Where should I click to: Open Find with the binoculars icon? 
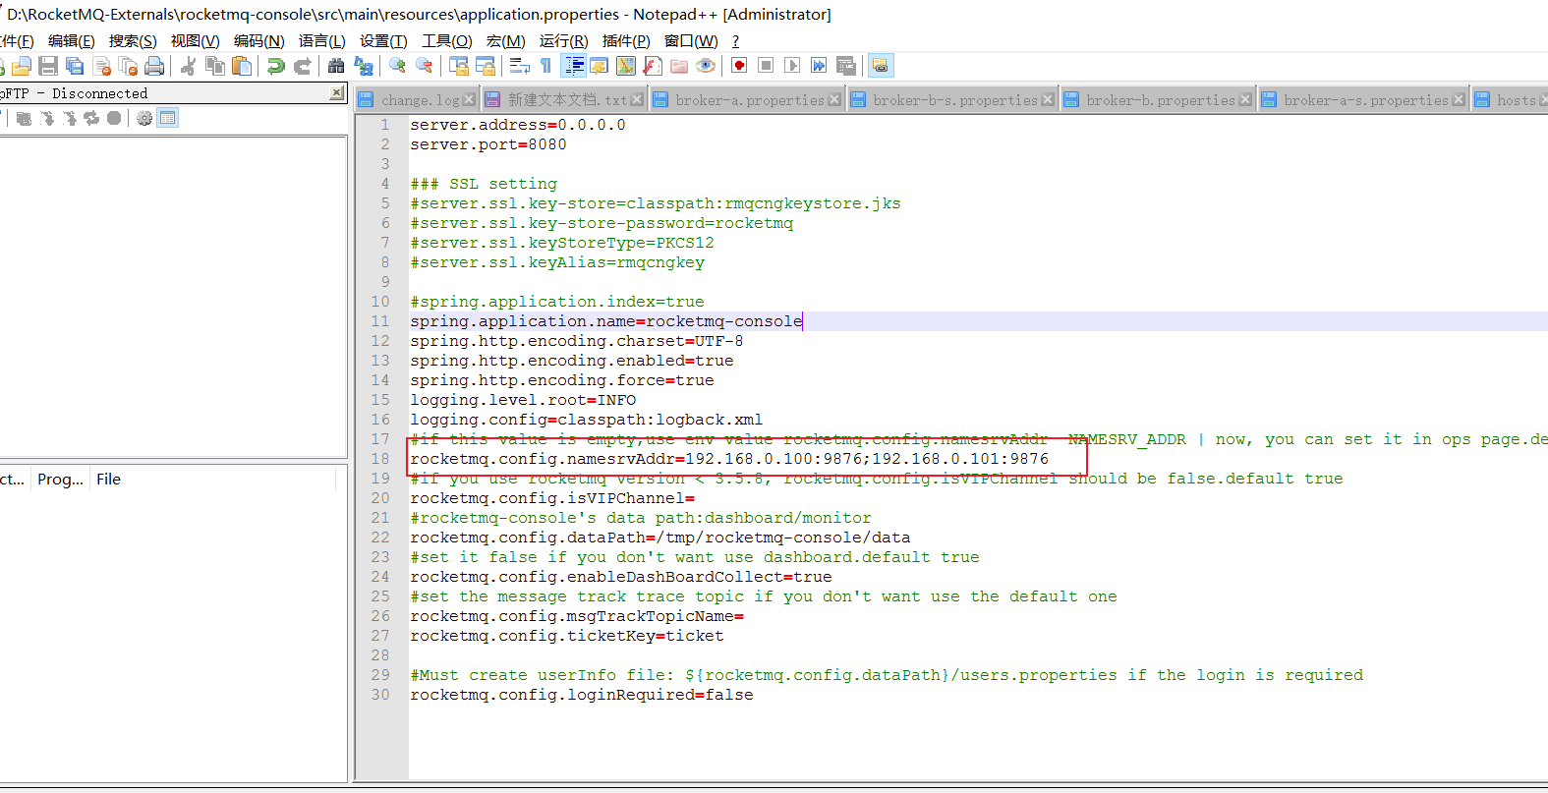(x=336, y=66)
